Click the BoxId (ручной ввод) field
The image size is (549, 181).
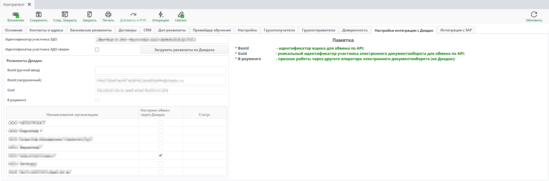tap(161, 70)
